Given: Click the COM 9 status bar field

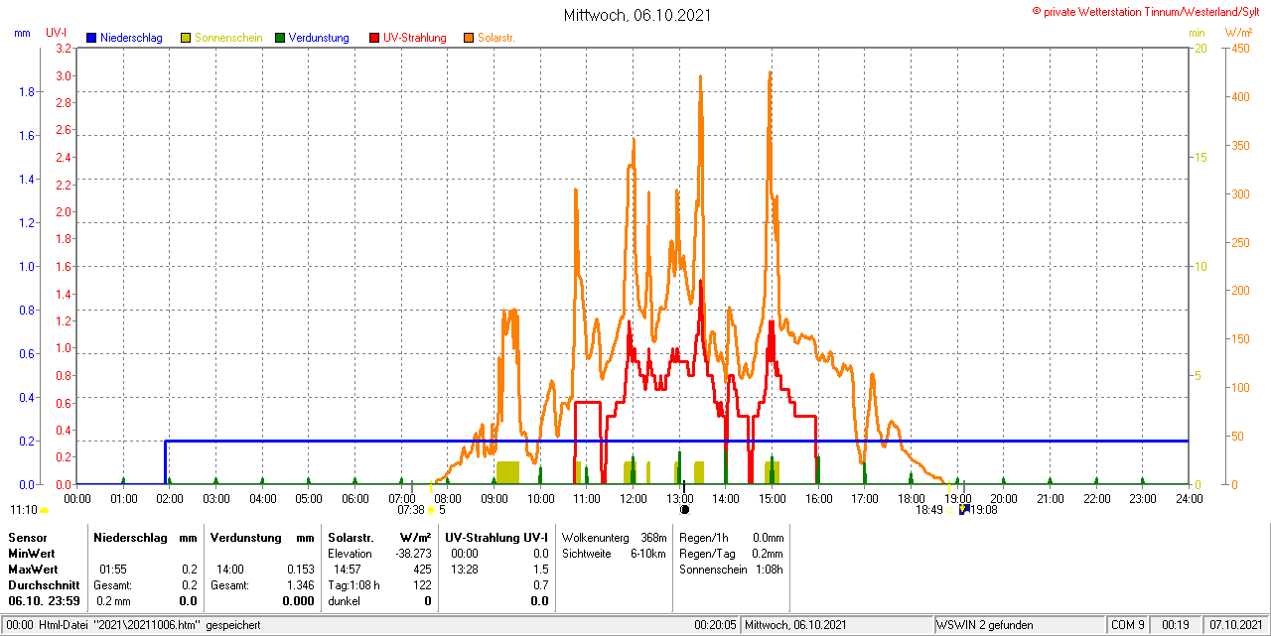Looking at the screenshot, I should coord(1127,625).
